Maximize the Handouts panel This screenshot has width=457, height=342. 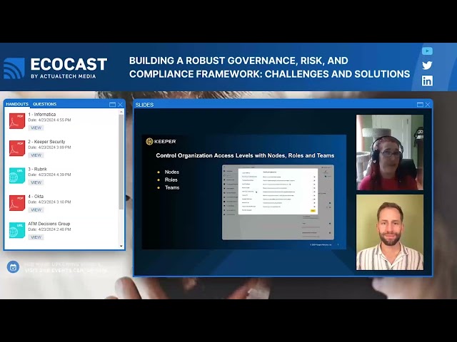pos(112,105)
